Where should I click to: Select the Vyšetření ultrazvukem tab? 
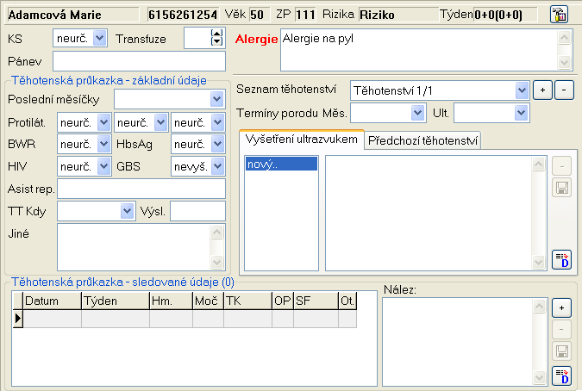pyautogui.click(x=301, y=140)
